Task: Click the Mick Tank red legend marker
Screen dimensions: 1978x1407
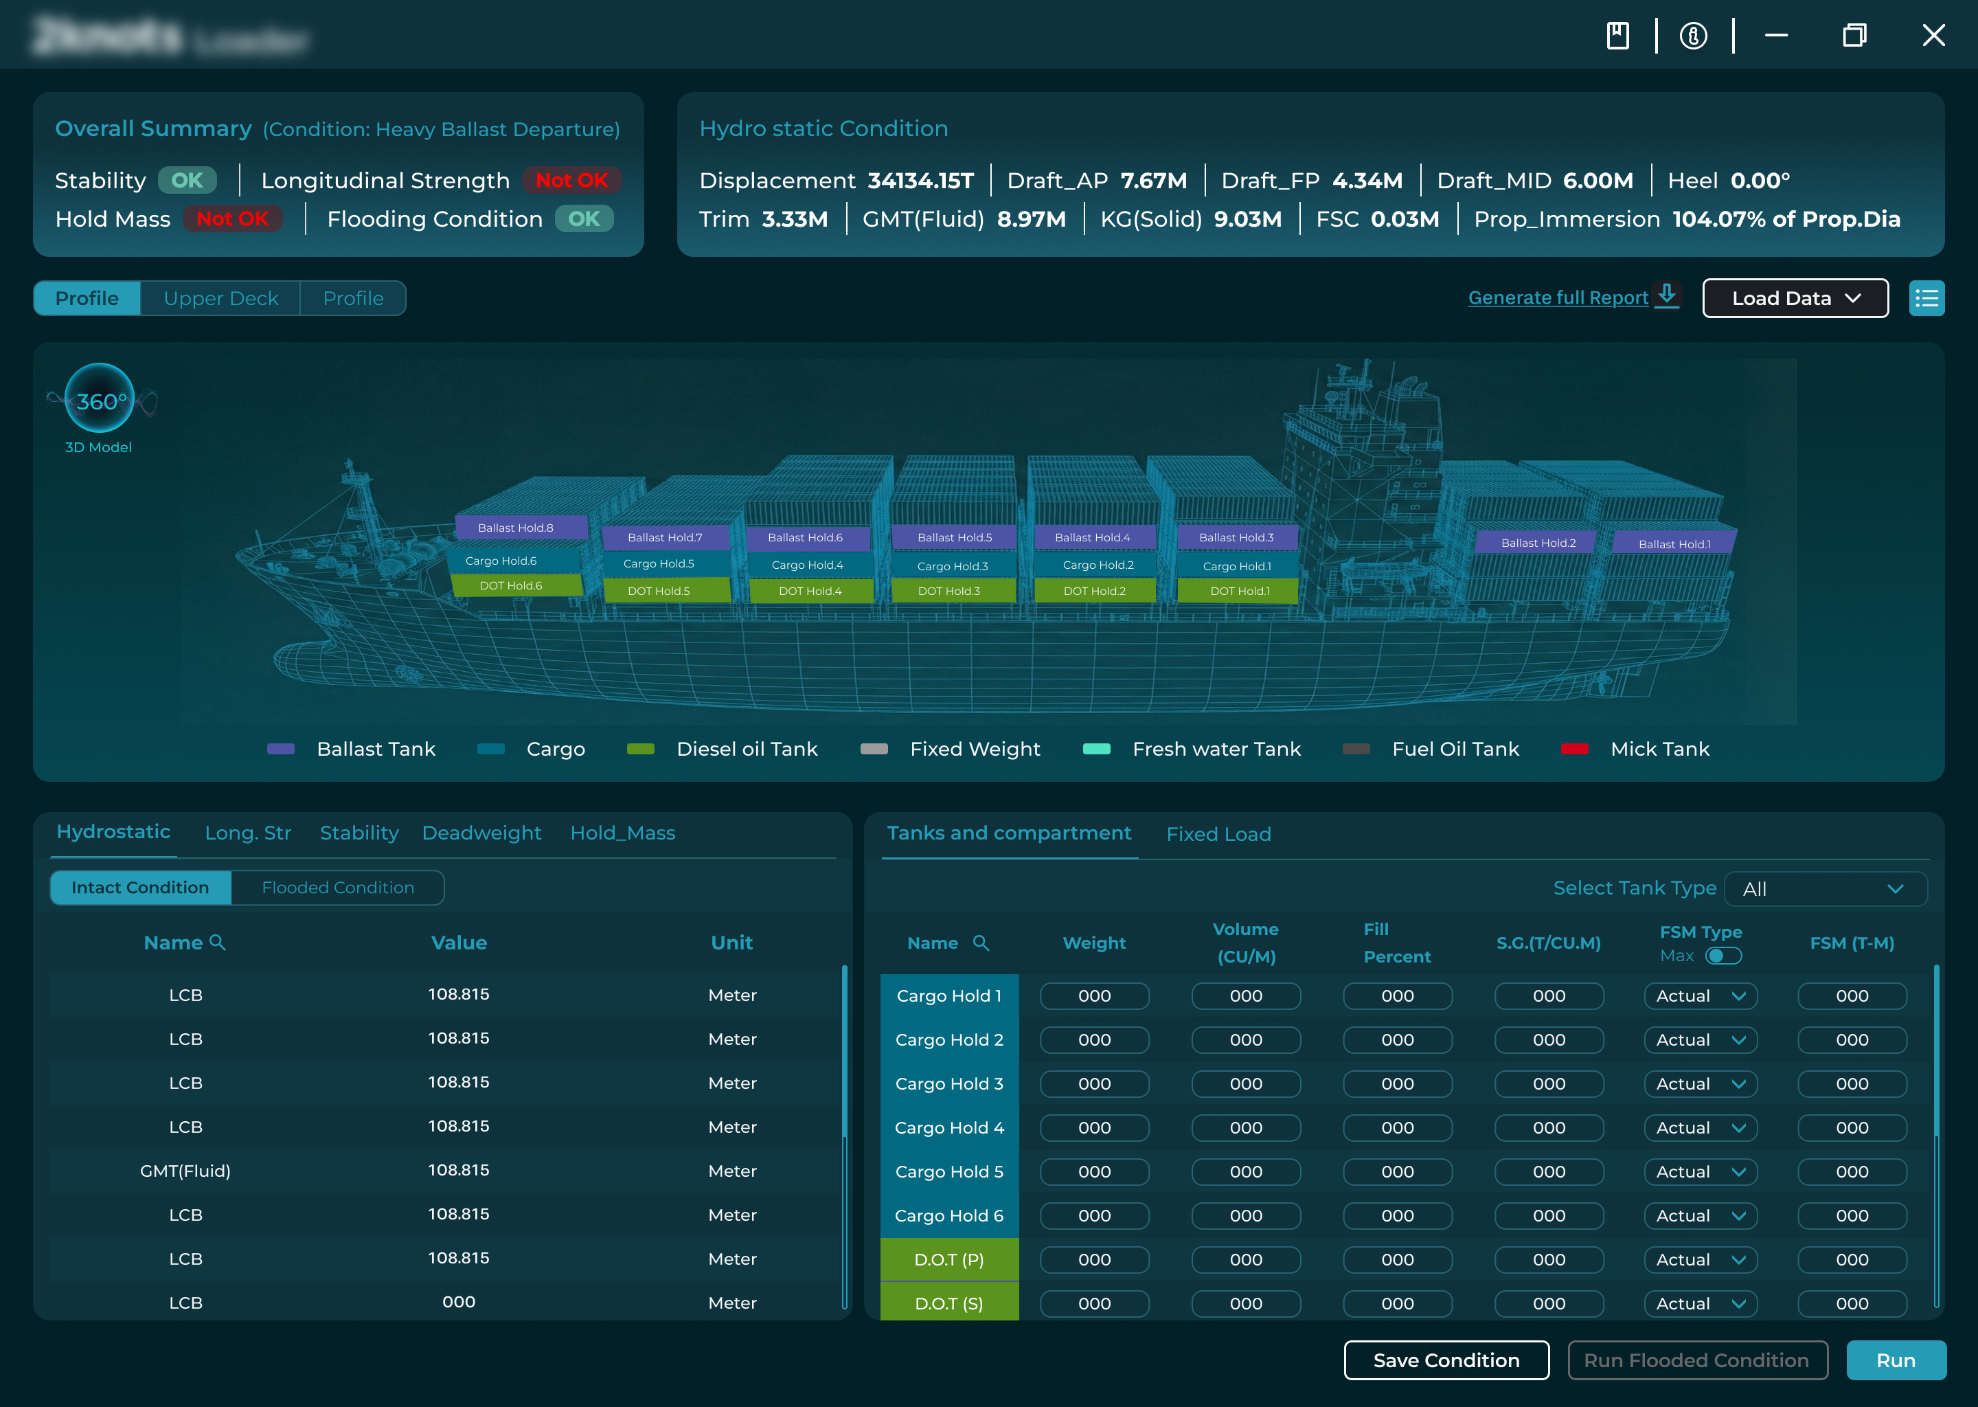Action: point(1576,749)
